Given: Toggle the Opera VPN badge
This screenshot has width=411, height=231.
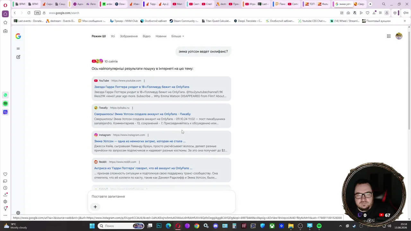Looking at the screenshot, I should pyautogui.click(x=37, y=13).
